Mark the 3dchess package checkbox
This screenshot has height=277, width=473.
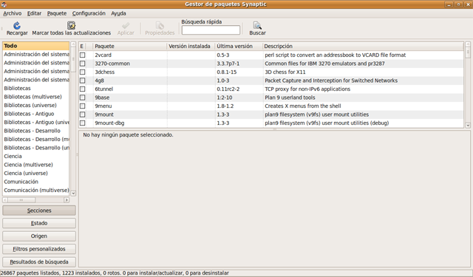(82, 72)
